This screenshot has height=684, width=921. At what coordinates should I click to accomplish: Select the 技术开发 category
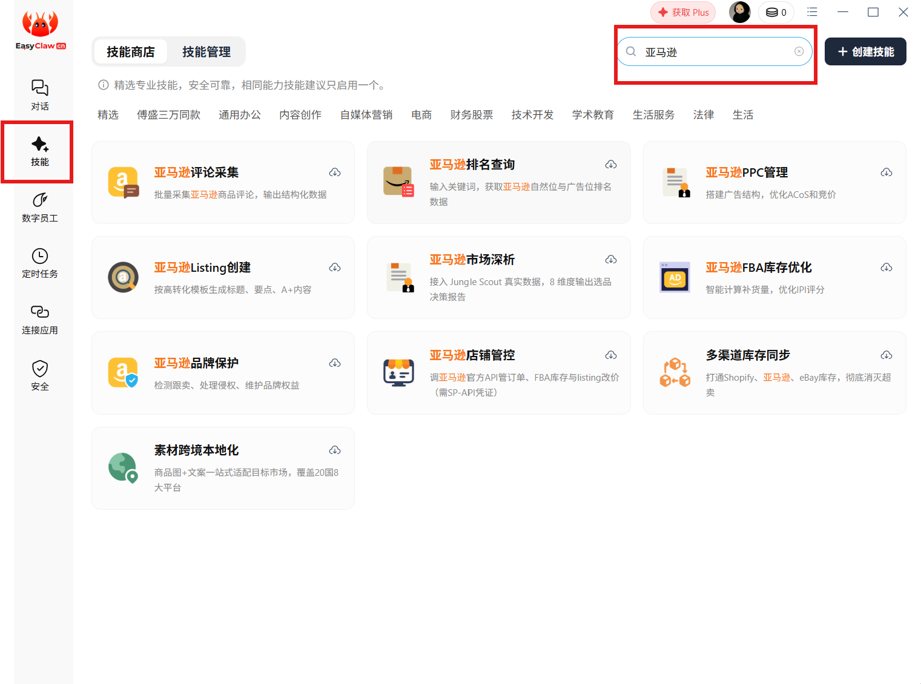click(x=532, y=115)
